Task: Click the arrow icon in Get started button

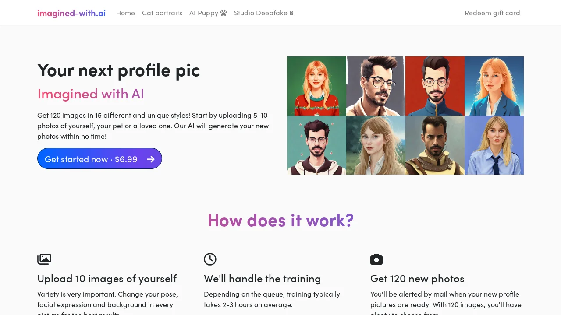Action: (x=151, y=159)
